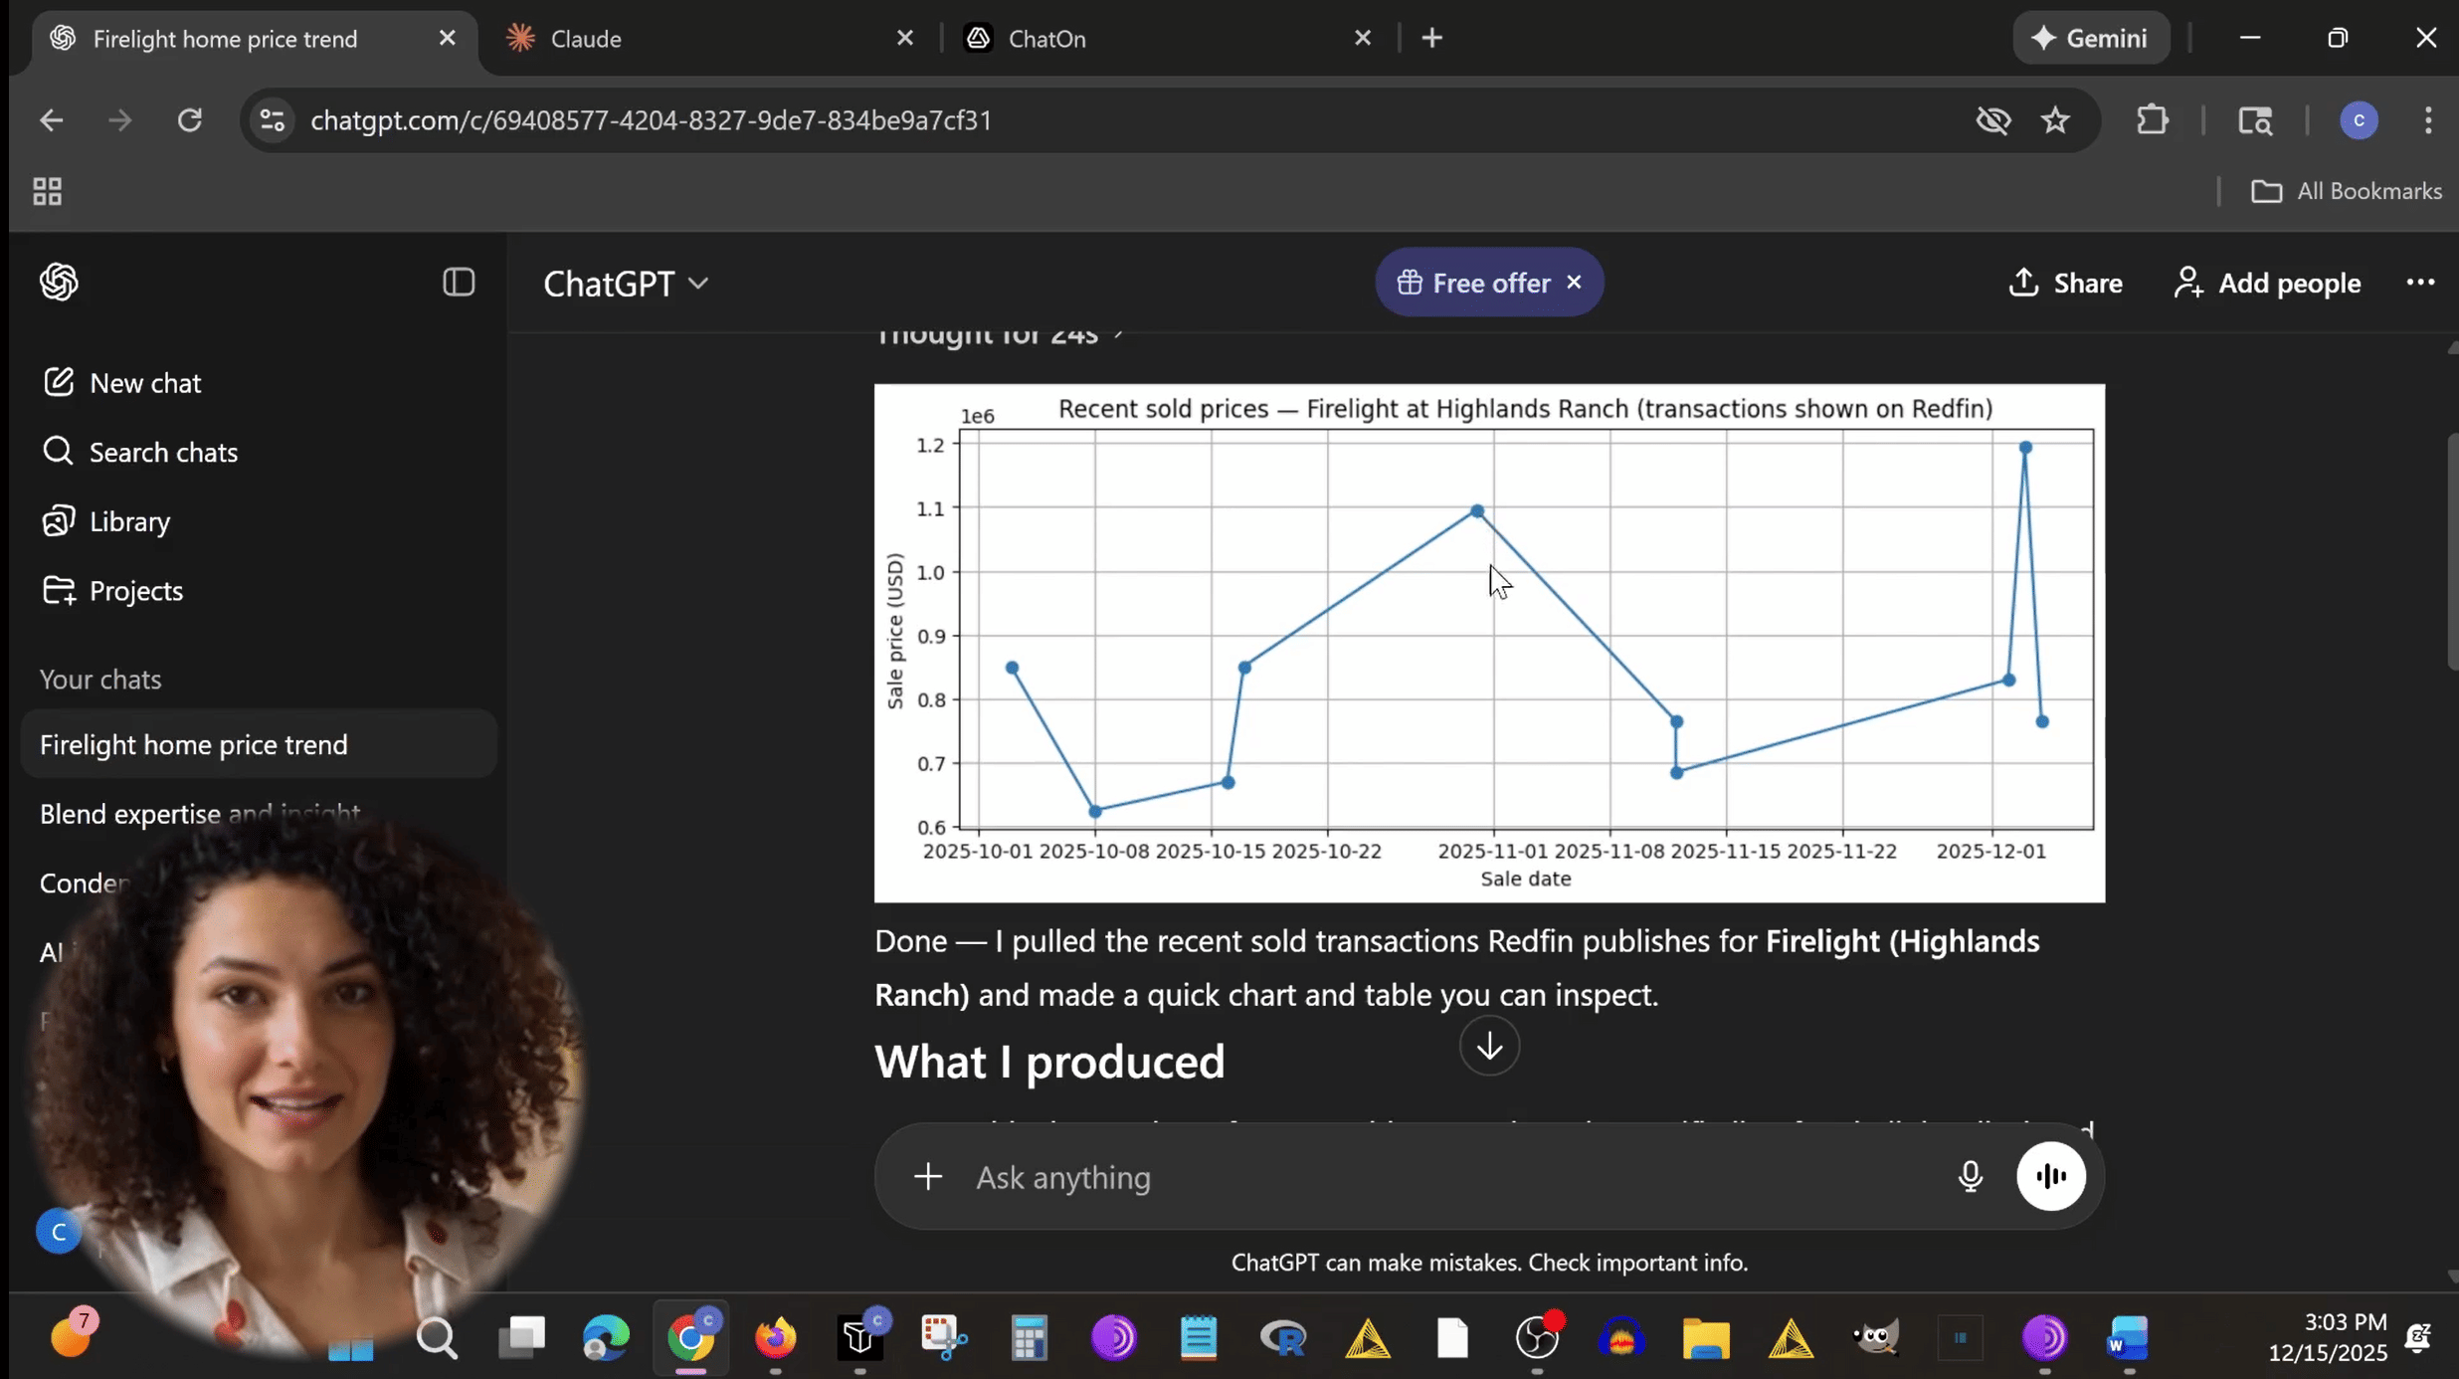This screenshot has height=1379, width=2459.
Task: Click the plus attach button in composer
Action: click(927, 1177)
